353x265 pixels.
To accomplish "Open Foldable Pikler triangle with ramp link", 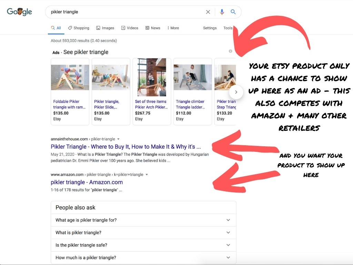I will (69, 104).
